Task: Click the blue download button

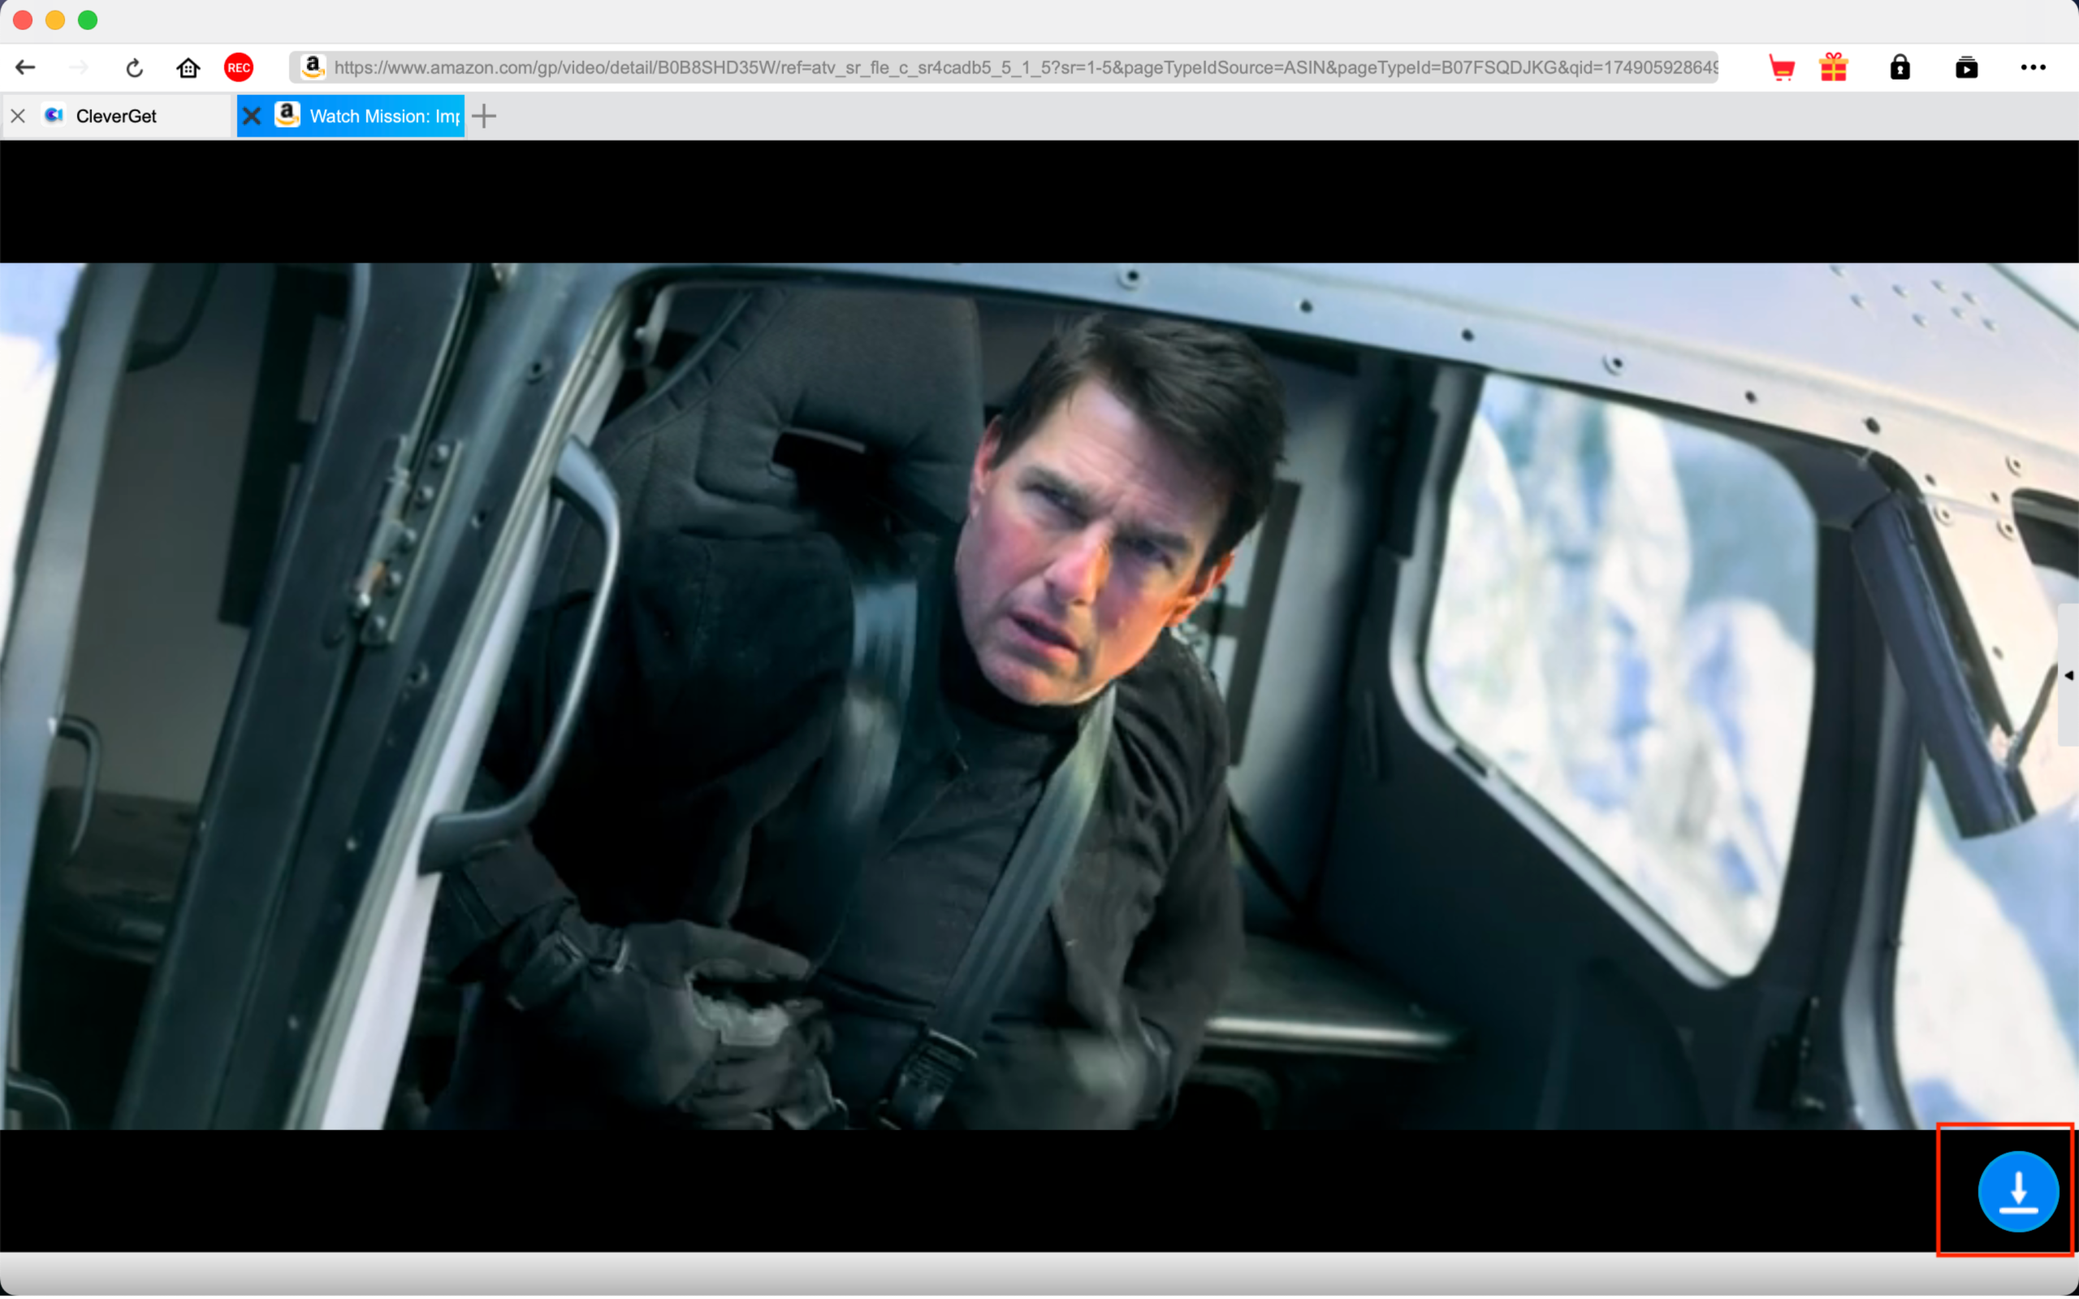Action: click(x=2018, y=1192)
